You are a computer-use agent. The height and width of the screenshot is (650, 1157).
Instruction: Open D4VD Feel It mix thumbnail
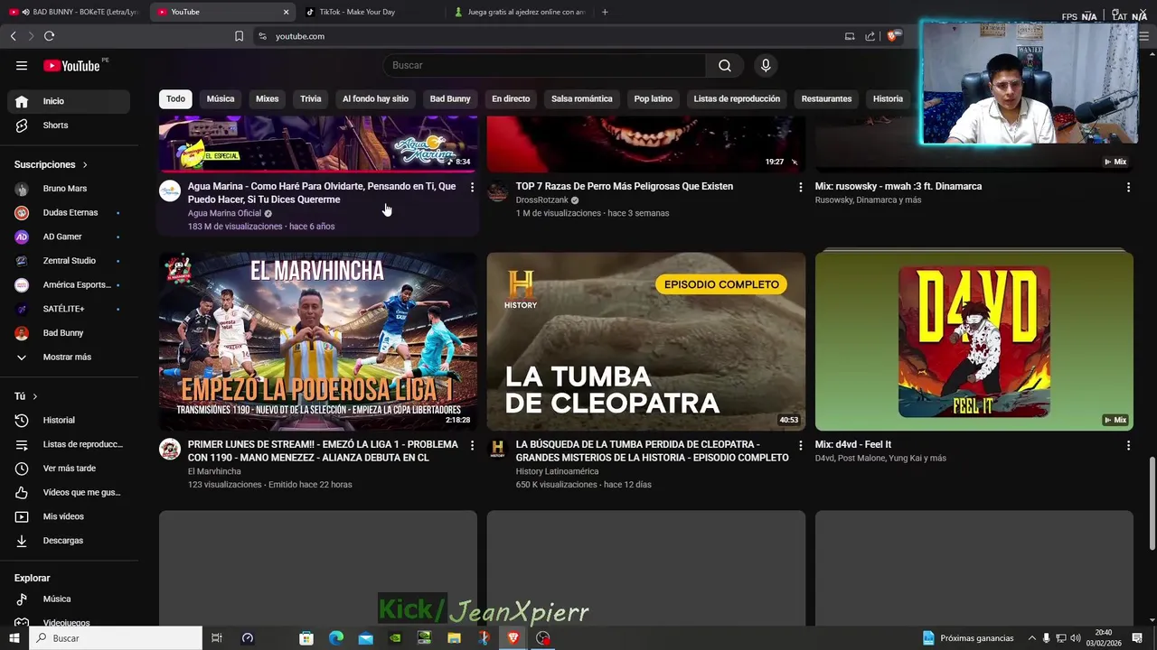point(974,341)
